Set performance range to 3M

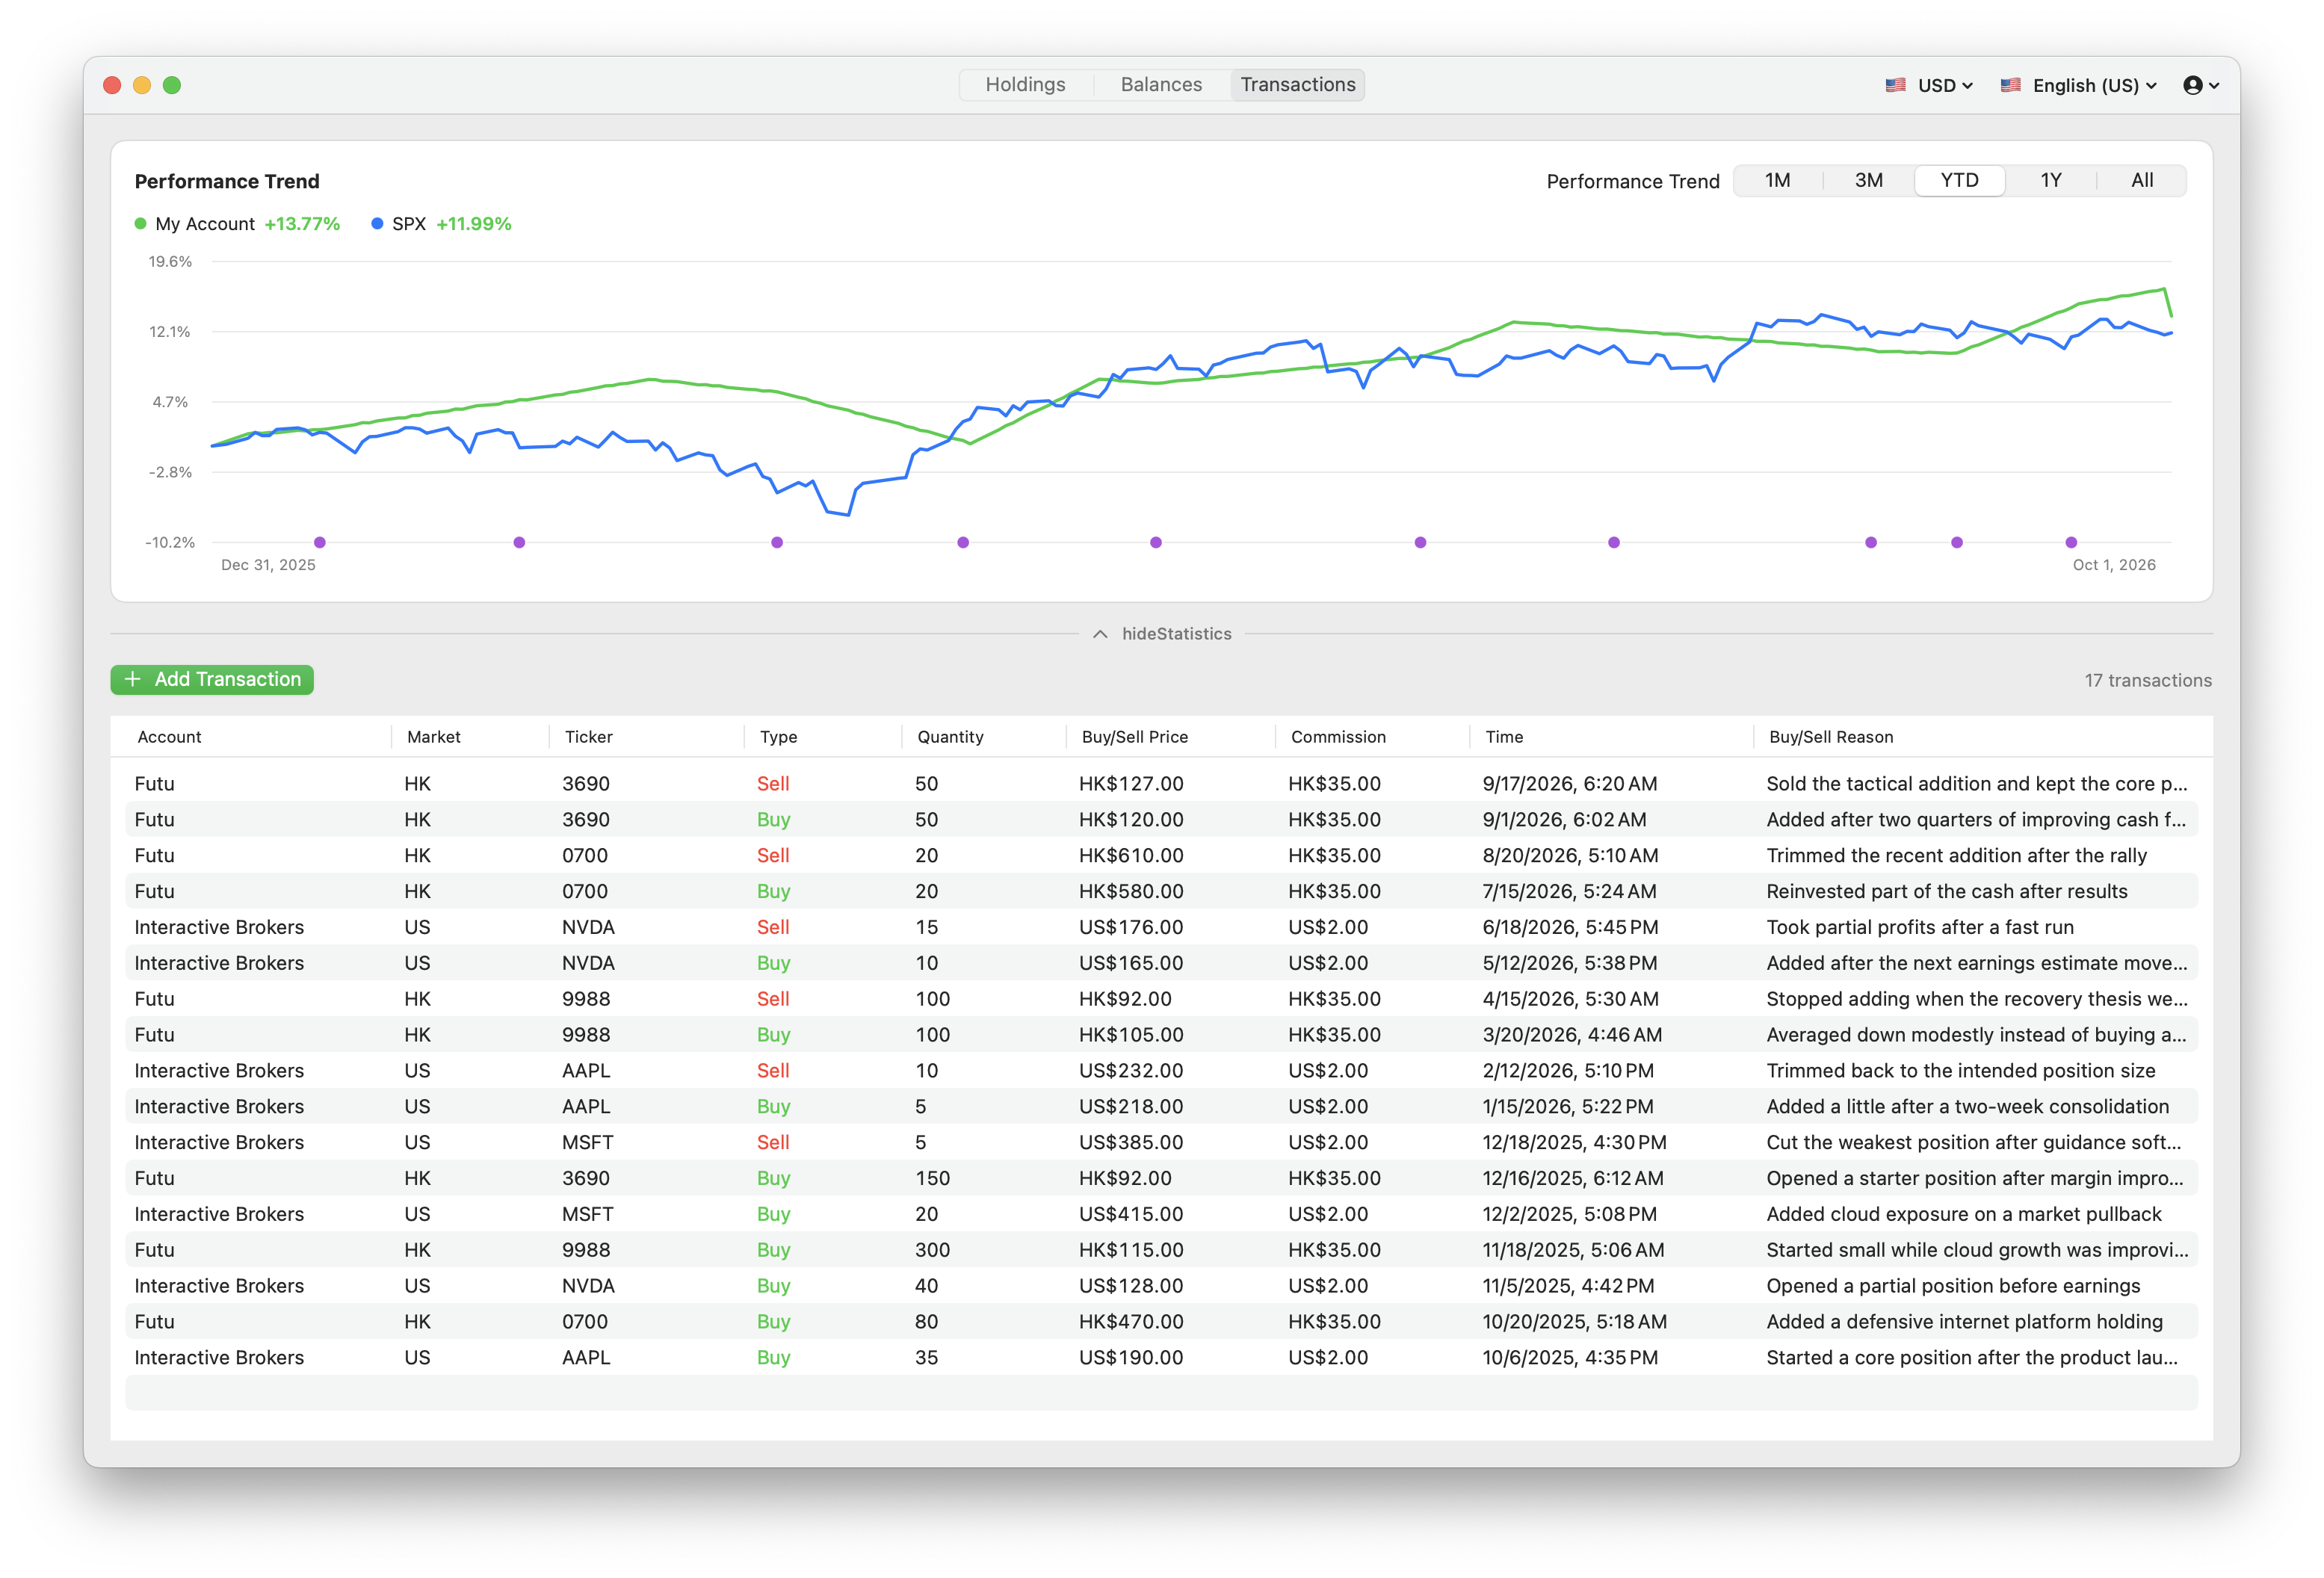click(x=1868, y=181)
